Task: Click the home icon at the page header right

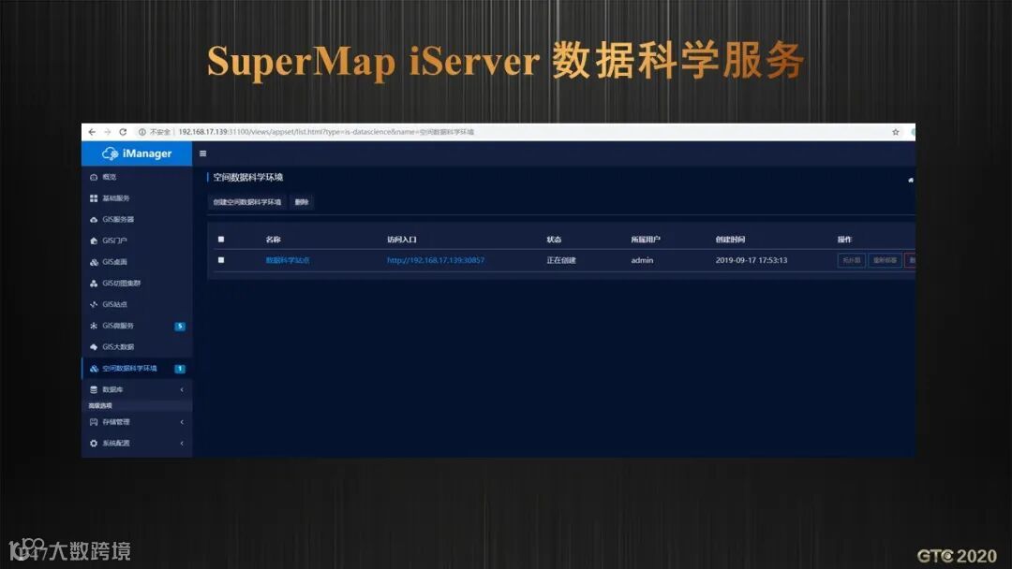Action: point(910,180)
